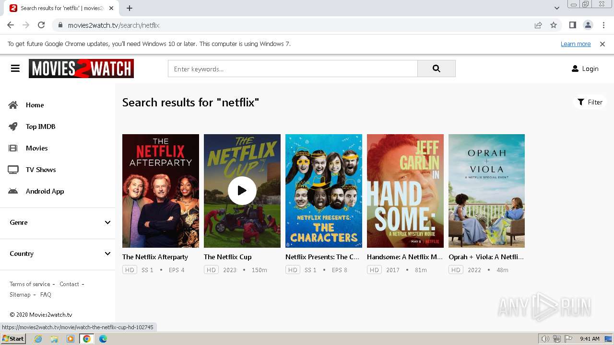Click the Login text link
The height and width of the screenshot is (345, 614).
pos(590,69)
